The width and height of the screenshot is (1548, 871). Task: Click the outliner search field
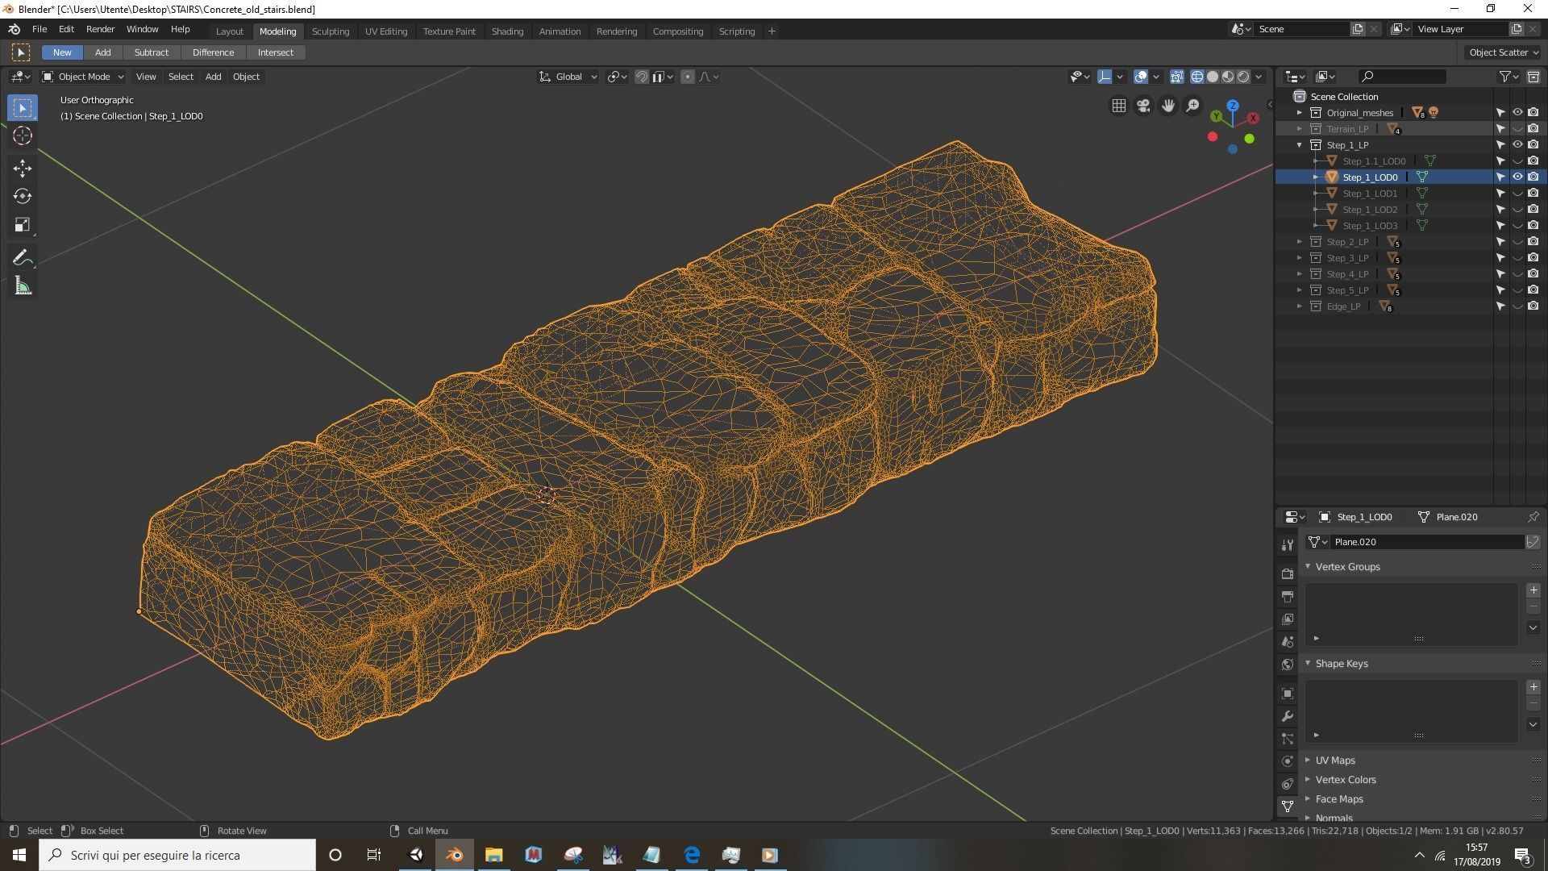[x=1402, y=77]
